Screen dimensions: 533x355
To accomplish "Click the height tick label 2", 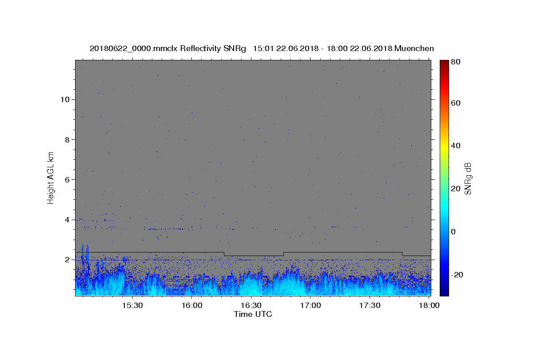I will coord(67,260).
